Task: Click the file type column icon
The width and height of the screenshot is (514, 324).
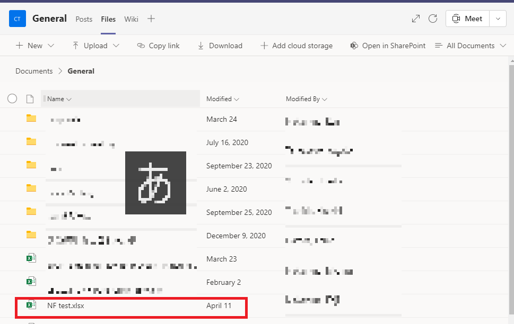Action: [x=30, y=99]
